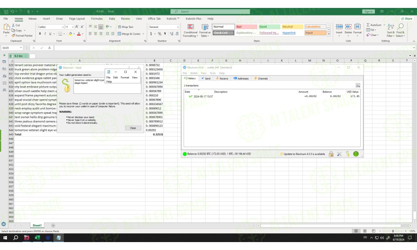Click the Electrum seed icon in status bar
Screen dimensions: 417x250
click(347, 154)
